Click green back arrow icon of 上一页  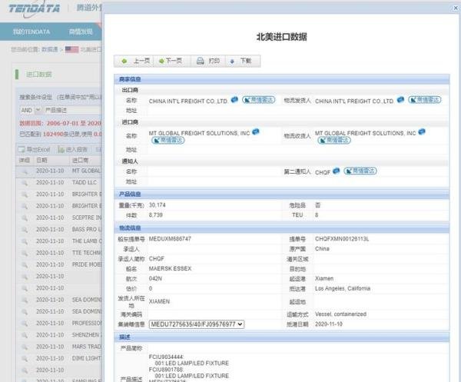124,61
